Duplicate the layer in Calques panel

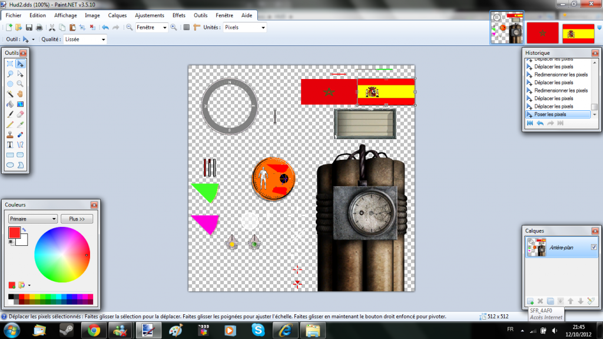pos(551,301)
